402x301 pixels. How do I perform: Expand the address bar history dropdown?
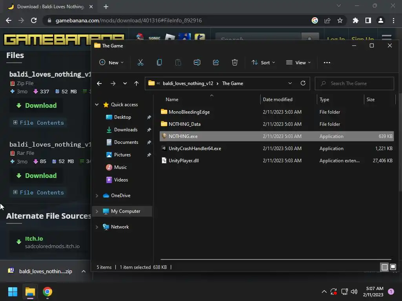coord(290,83)
